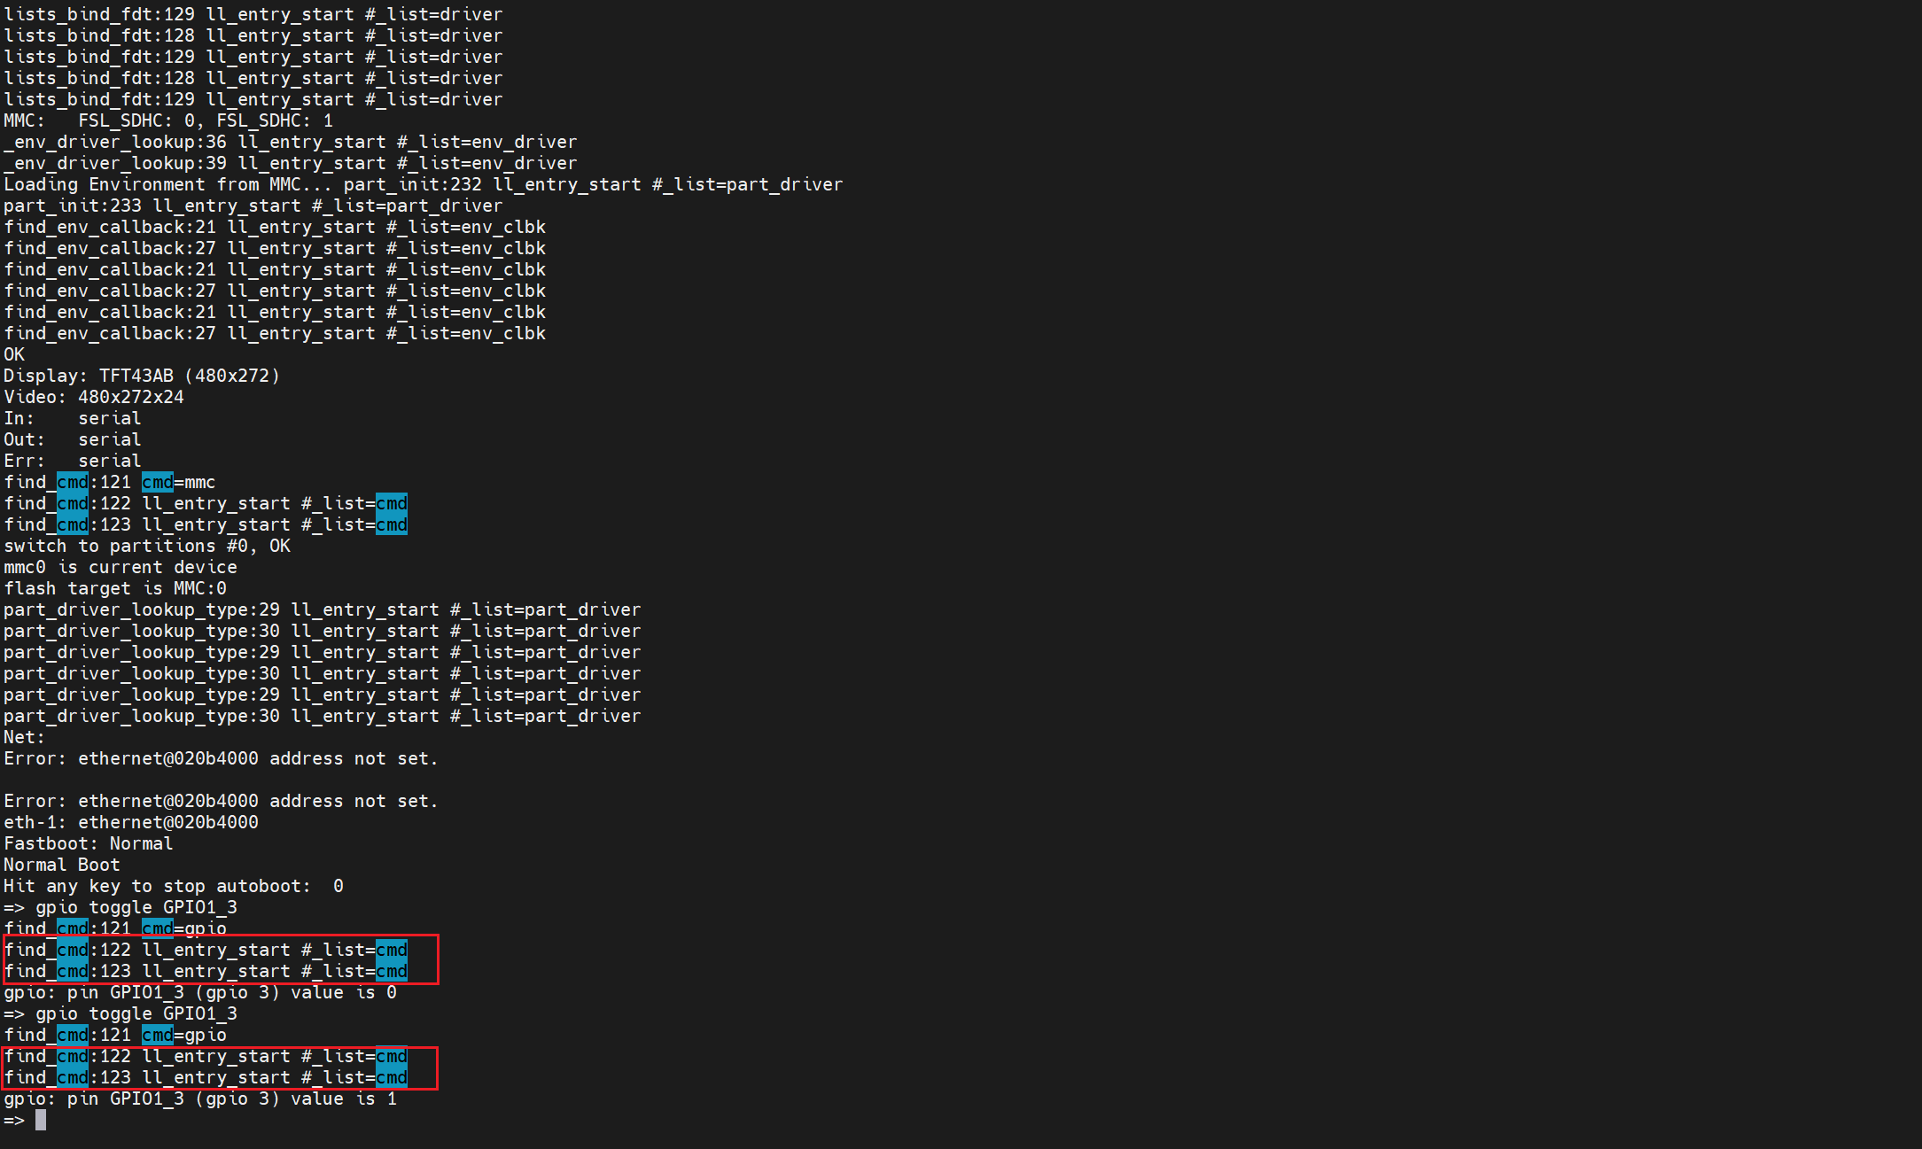Click the "part_init:233" log line

(253, 206)
